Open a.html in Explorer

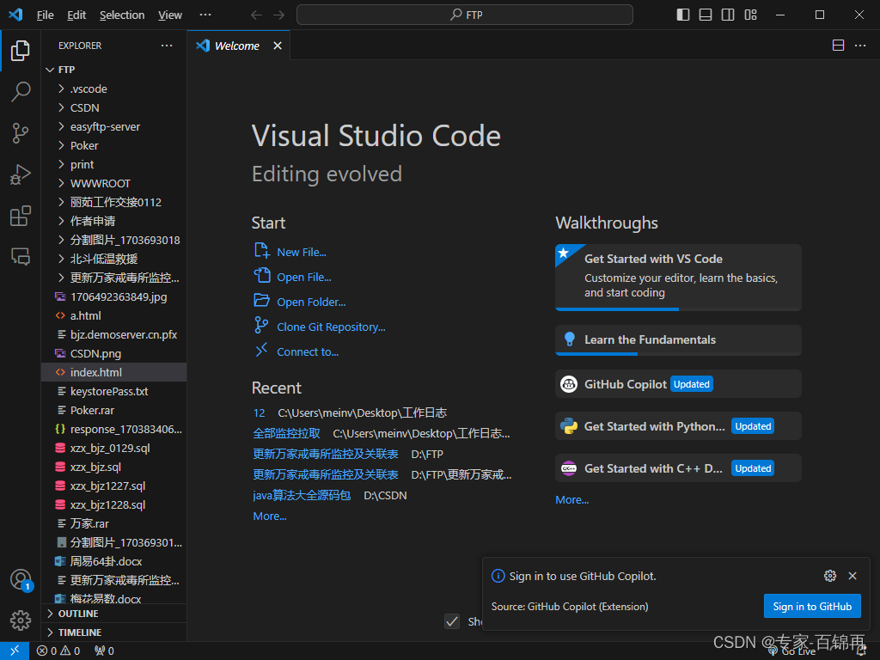(114, 315)
